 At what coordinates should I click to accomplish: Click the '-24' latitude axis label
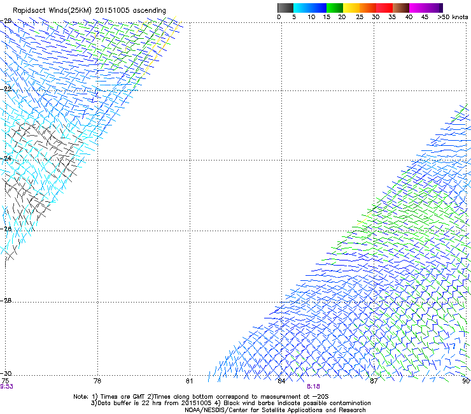tap(6, 158)
